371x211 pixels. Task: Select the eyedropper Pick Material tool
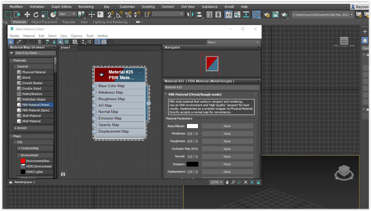pos(19,42)
